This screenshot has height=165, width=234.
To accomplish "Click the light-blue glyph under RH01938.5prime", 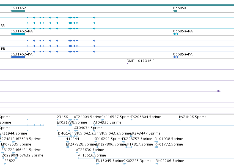I will tap(156, 142).
